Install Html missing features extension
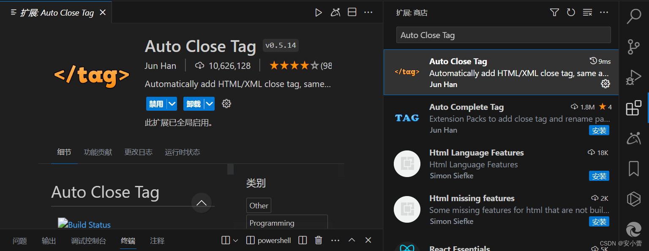 point(599,221)
